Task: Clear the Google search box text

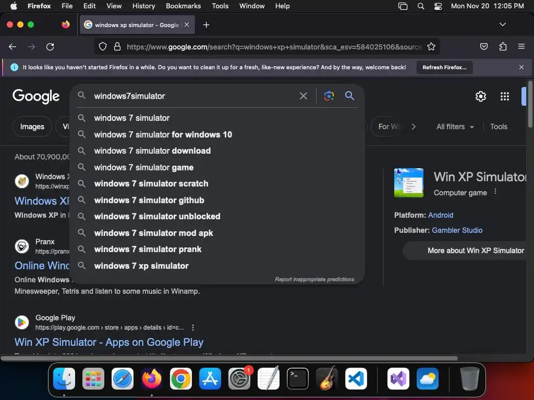Action: (x=303, y=96)
